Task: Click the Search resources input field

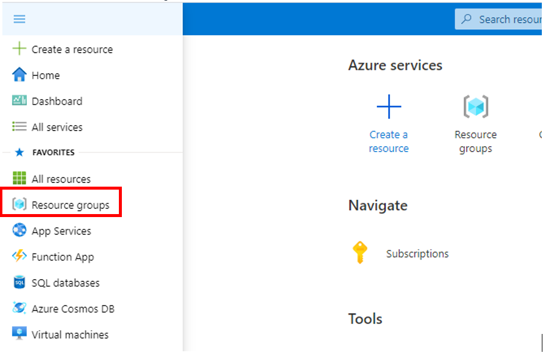Action: (508, 19)
